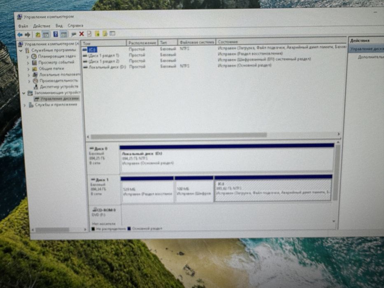Click the Общие папки folder icon
The width and height of the screenshot is (384, 288).
click(x=35, y=69)
